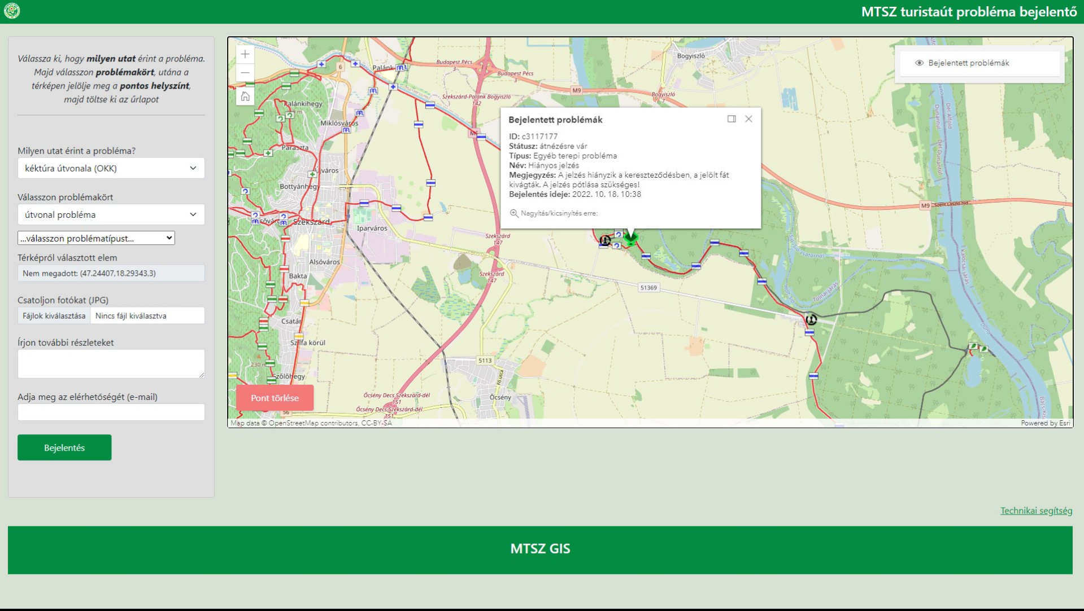Click the 'ID: c3117177' text in popup
This screenshot has width=1084, height=611.
[x=533, y=137]
